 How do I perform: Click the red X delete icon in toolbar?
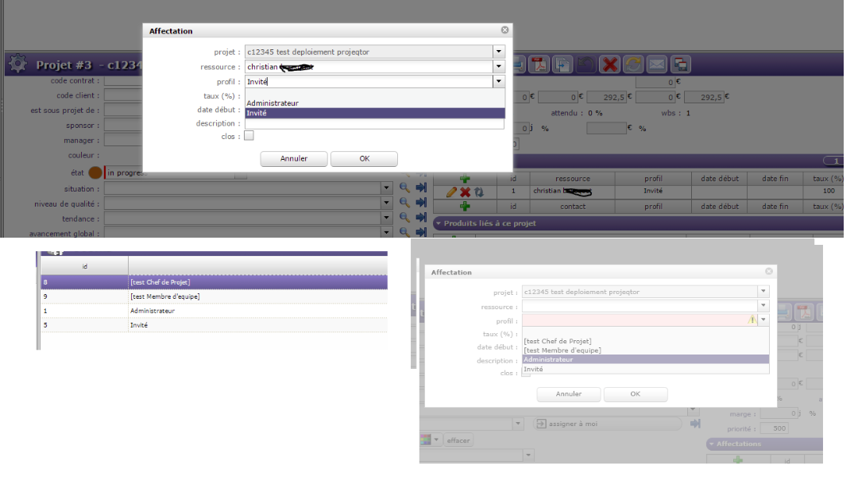point(609,64)
